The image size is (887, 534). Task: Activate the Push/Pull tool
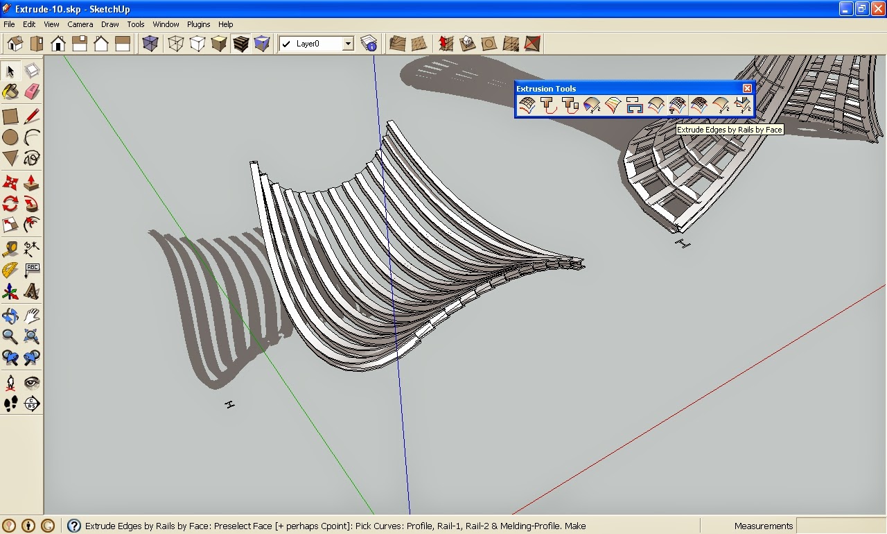32,183
